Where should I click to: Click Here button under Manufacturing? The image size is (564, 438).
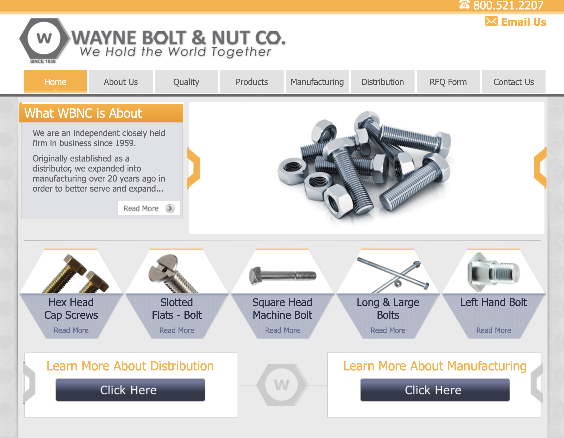click(x=435, y=390)
